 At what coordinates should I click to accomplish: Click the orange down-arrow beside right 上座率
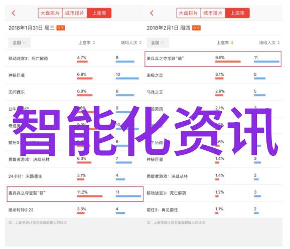pyautogui.click(x=232, y=43)
